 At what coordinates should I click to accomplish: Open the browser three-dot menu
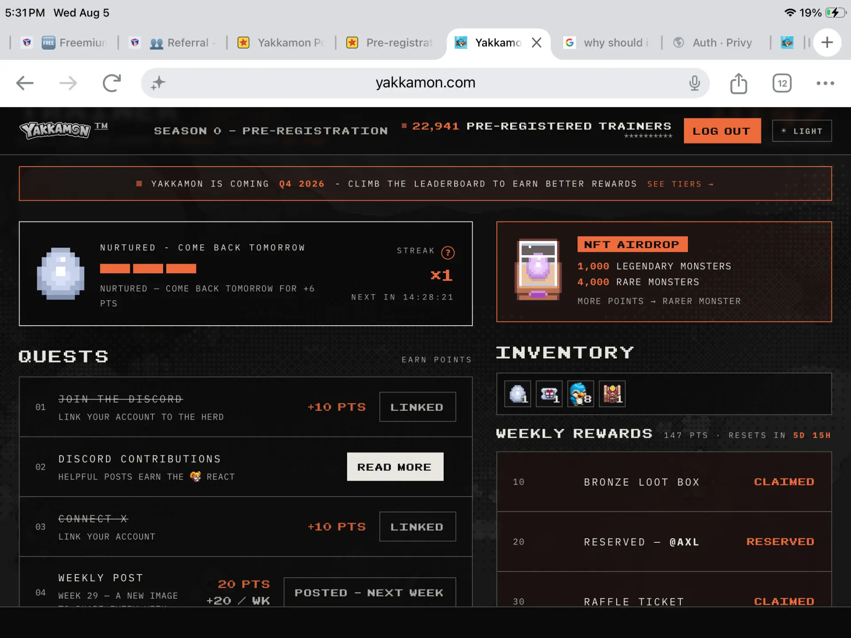click(825, 83)
